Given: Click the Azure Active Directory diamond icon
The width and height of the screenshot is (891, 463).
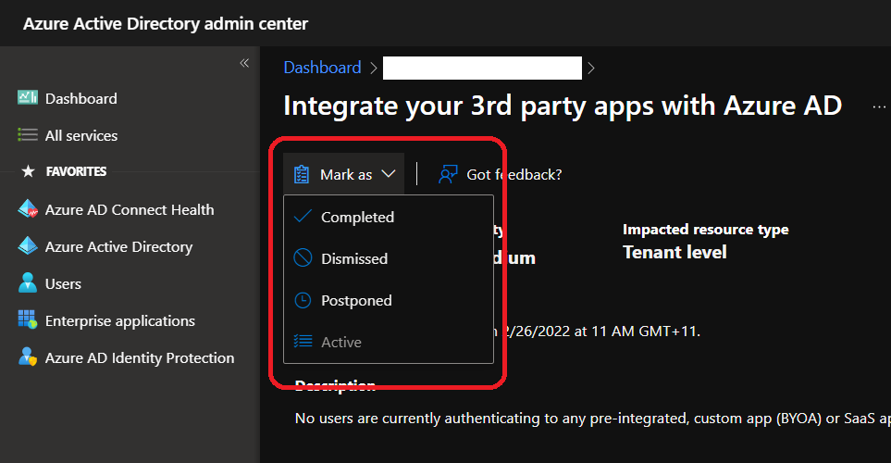Looking at the screenshot, I should tap(28, 246).
